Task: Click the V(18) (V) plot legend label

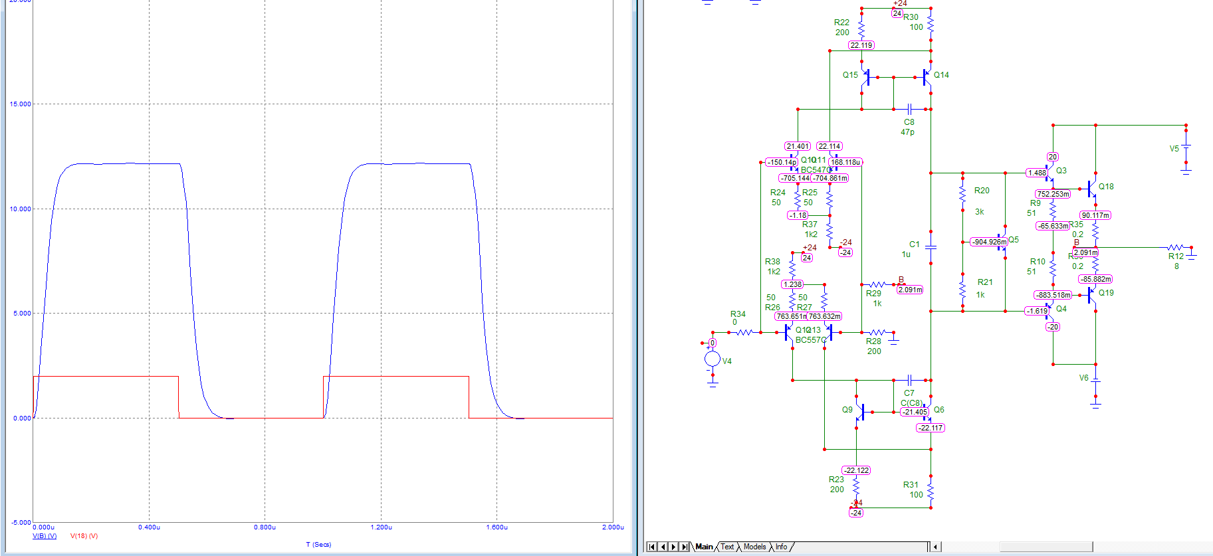Action: tap(84, 536)
